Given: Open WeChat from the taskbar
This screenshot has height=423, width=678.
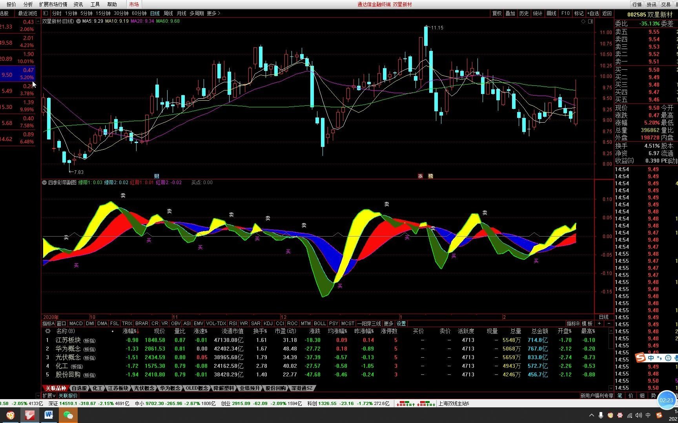Looking at the screenshot, I should tap(67, 415).
